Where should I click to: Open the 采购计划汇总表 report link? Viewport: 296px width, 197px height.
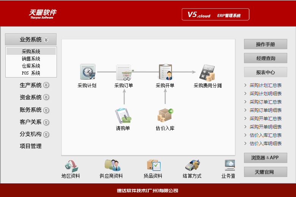266,85
